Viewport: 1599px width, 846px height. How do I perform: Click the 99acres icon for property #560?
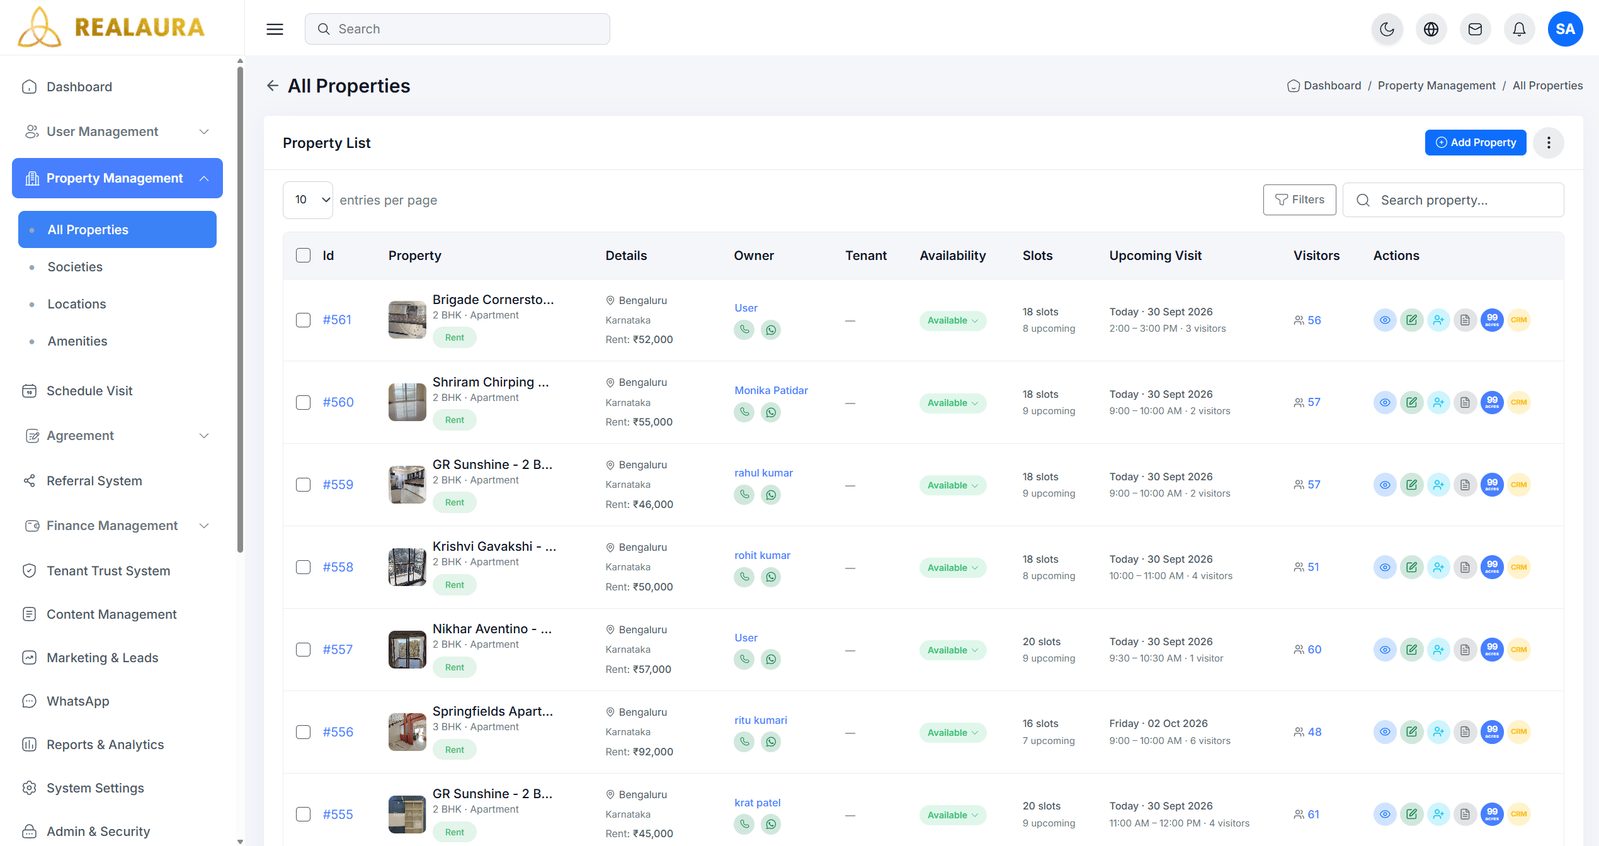[1492, 402]
